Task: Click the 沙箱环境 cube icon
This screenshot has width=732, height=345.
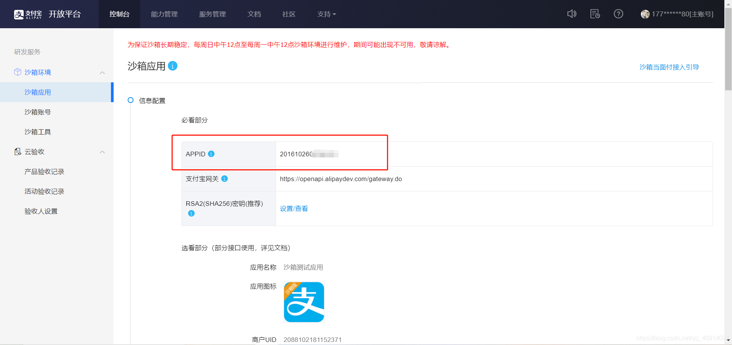Action: pyautogui.click(x=18, y=72)
